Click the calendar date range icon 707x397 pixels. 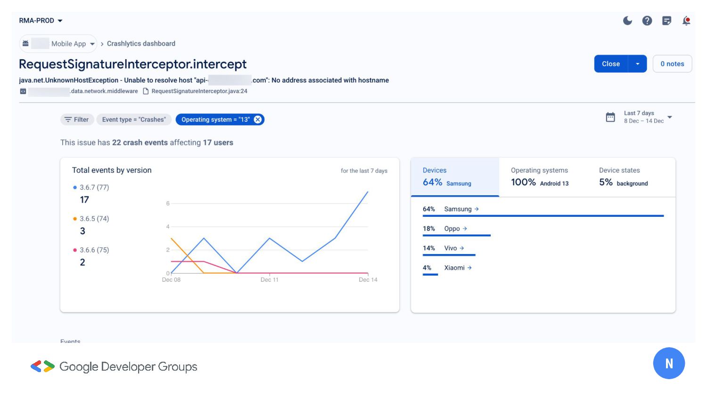click(610, 117)
